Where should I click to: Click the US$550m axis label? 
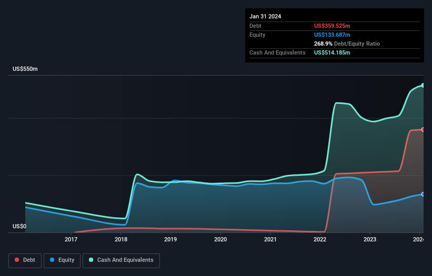tap(25, 69)
